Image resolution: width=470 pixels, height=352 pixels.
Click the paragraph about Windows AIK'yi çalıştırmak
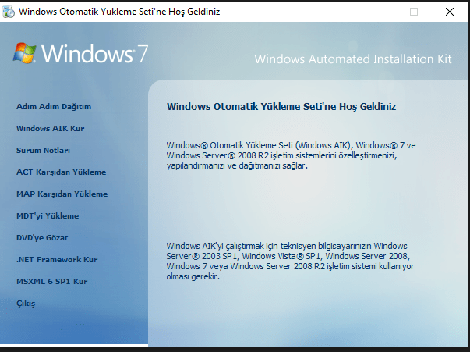coord(290,261)
